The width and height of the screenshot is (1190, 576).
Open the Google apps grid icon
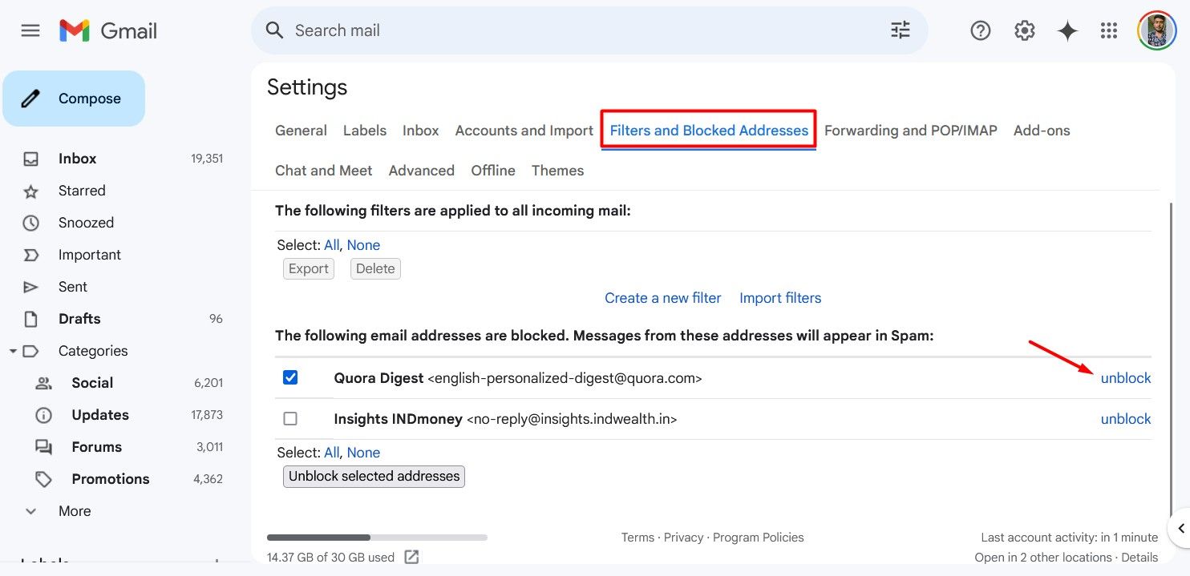tap(1109, 30)
